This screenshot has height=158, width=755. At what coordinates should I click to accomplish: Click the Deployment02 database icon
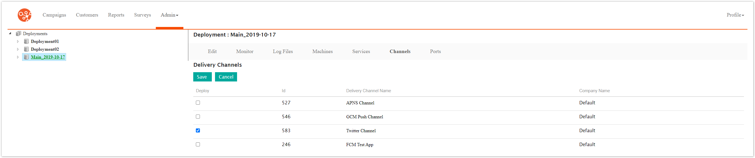[26, 49]
